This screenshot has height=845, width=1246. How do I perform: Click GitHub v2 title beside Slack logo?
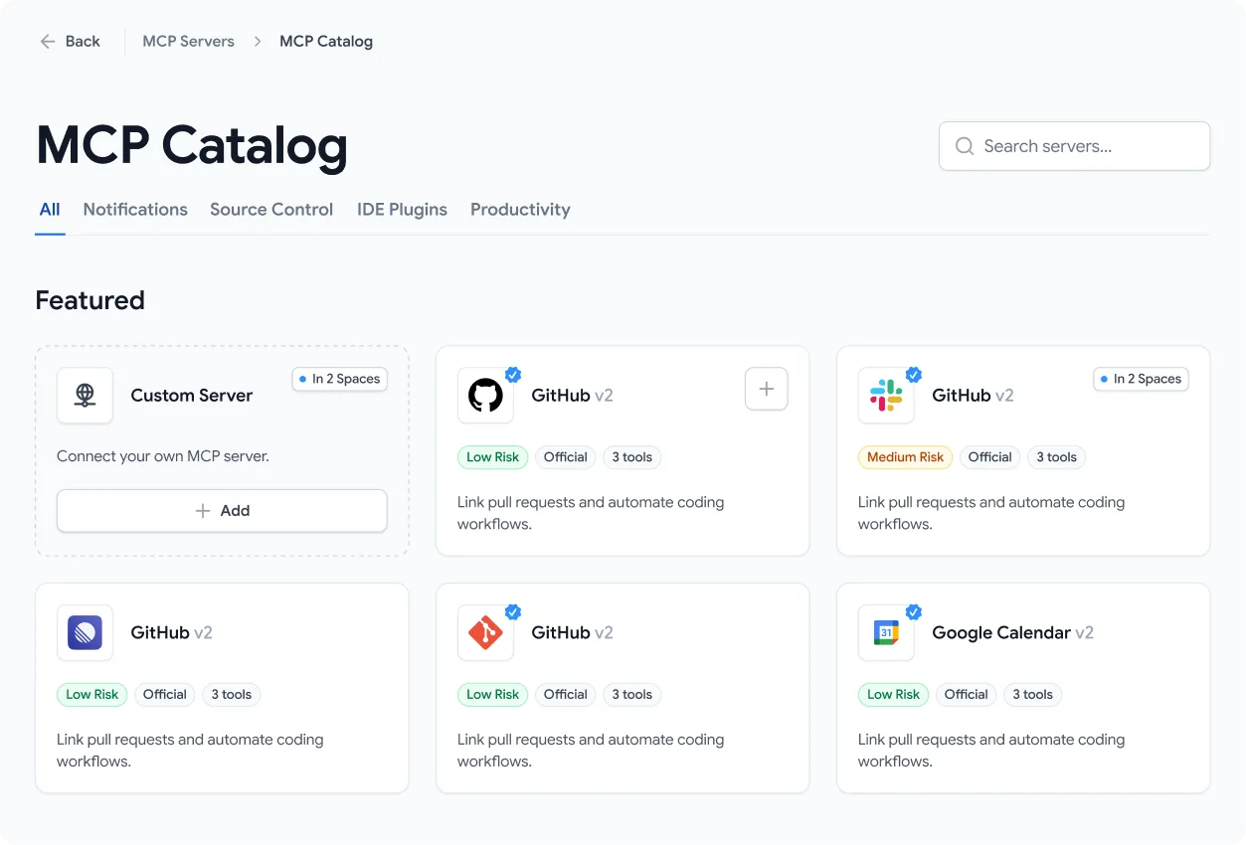pyautogui.click(x=973, y=396)
